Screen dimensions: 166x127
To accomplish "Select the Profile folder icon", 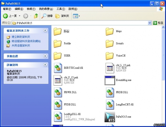I will [58, 44].
